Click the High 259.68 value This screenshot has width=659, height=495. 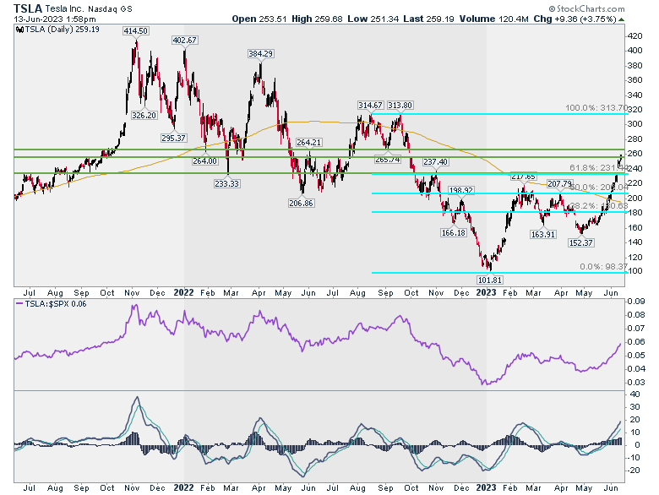[x=317, y=19]
